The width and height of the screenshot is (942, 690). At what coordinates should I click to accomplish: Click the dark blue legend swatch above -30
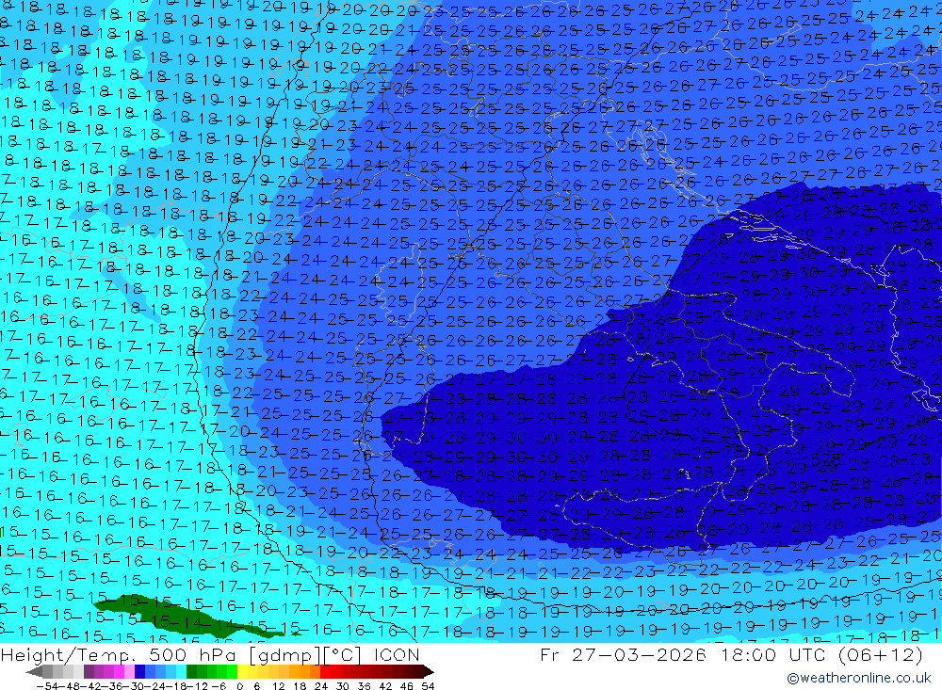coord(139,671)
